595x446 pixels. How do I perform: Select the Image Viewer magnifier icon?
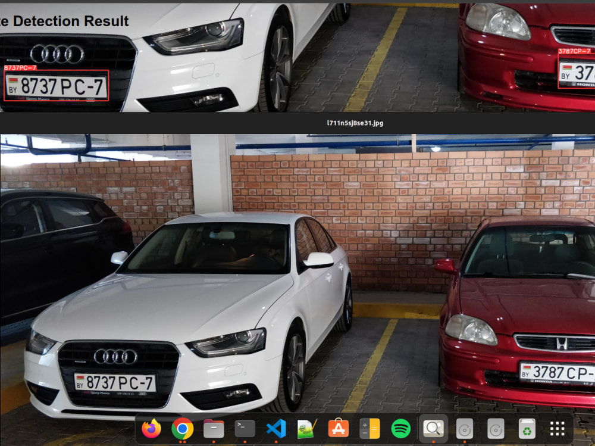(x=433, y=429)
